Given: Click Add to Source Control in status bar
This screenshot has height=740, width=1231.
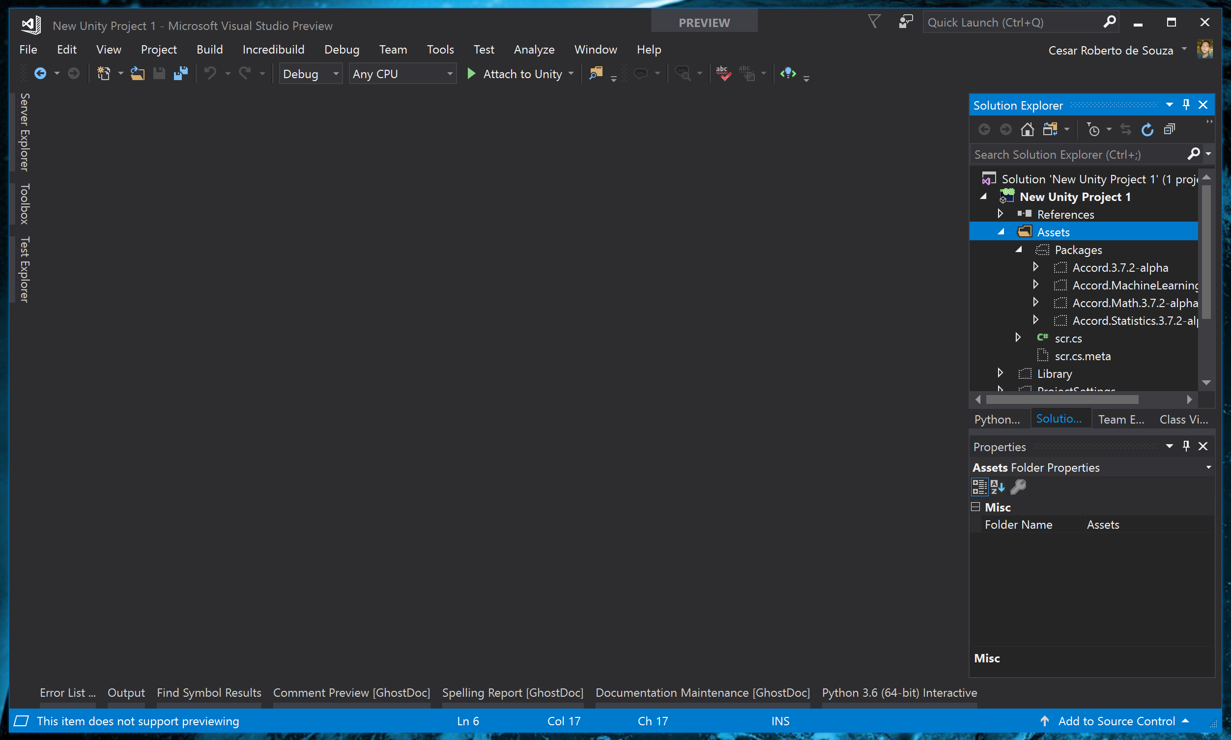Looking at the screenshot, I should pyautogui.click(x=1116, y=721).
